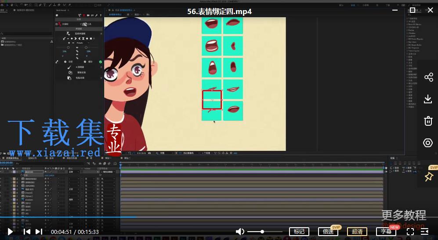438x240 pixels.
Task: Select the Selection arrow tool
Action: pyautogui.click(x=7, y=5)
